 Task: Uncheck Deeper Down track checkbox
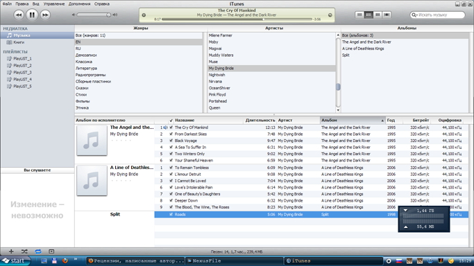171,201
